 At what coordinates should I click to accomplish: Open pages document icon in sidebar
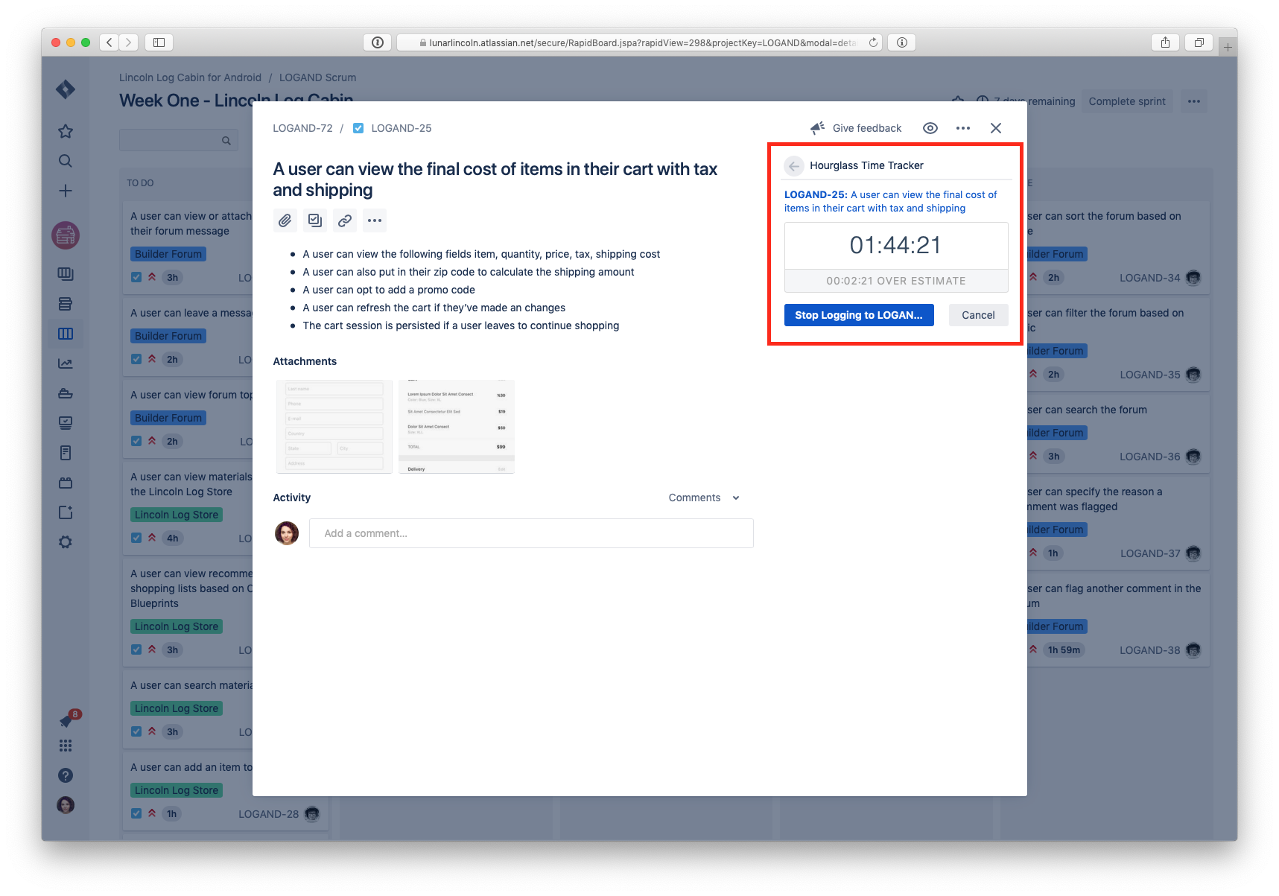66,453
